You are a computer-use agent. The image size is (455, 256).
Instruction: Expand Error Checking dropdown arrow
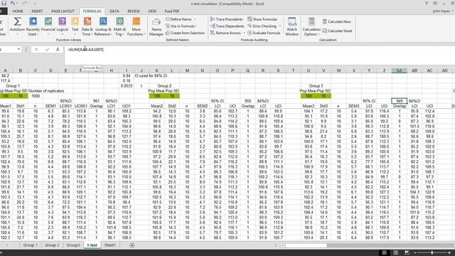279,26
